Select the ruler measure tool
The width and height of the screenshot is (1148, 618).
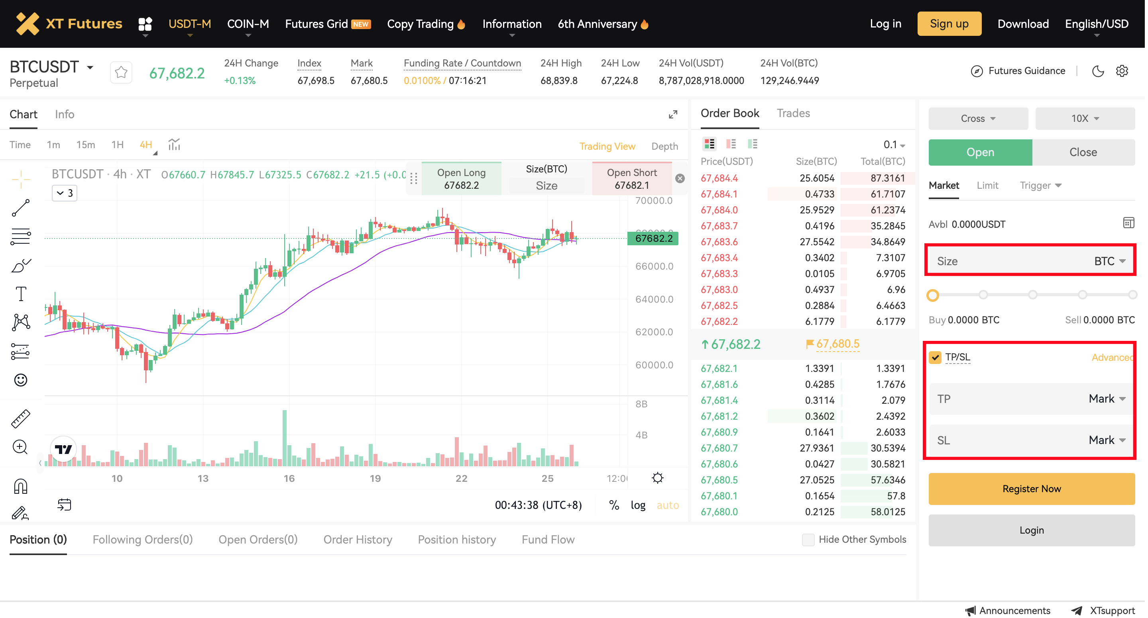[x=21, y=420]
